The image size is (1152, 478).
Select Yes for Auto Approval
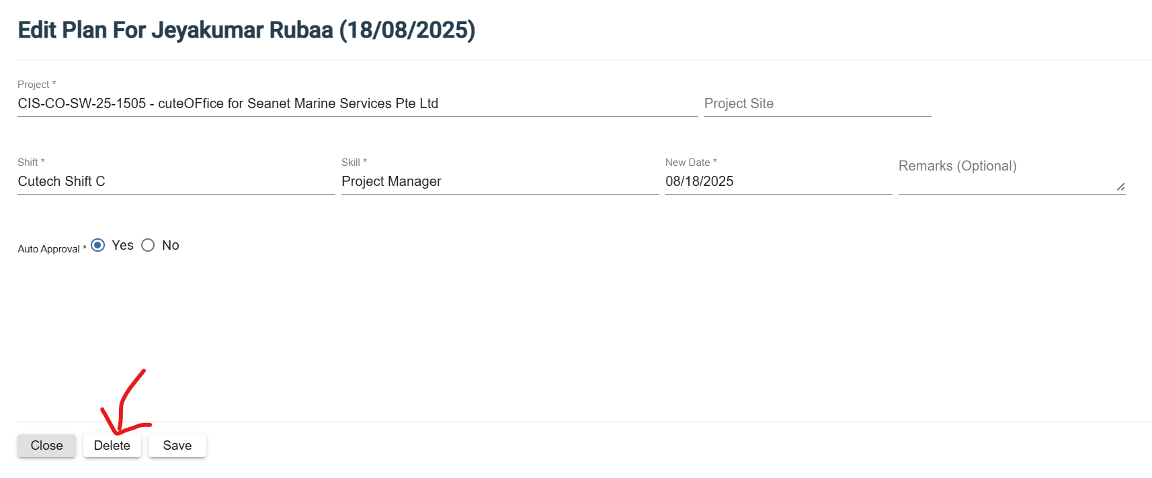(98, 245)
